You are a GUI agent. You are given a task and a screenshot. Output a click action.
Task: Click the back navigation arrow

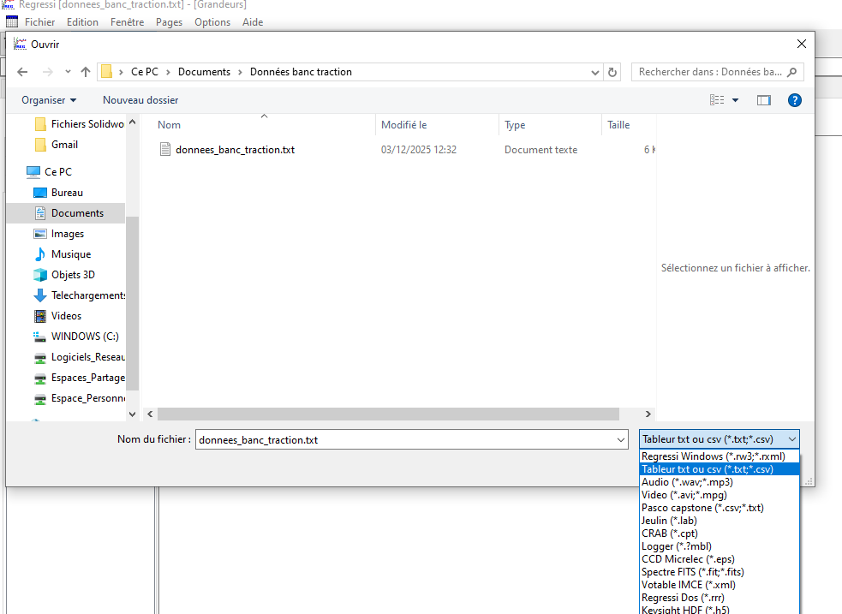point(22,72)
